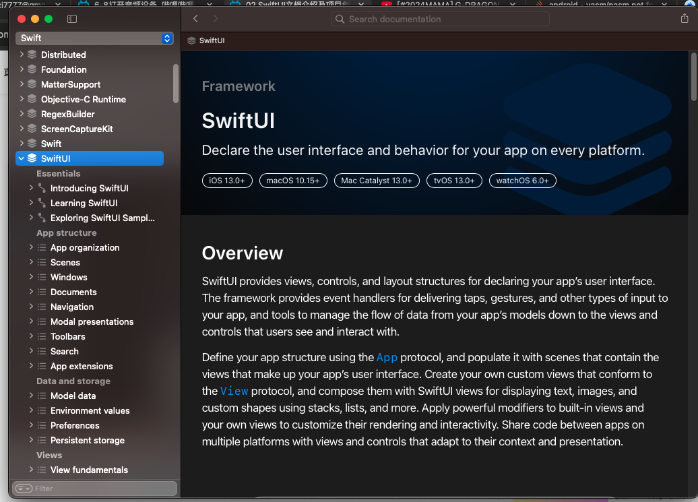This screenshot has height=502, width=698.
Task: Open the Preferences topic
Action: (x=75, y=425)
